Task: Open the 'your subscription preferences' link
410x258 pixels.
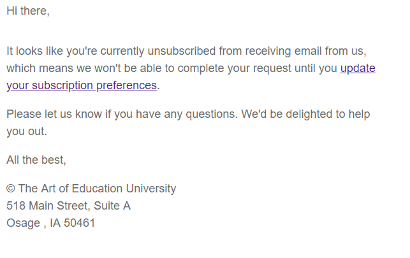Action: 82,85
